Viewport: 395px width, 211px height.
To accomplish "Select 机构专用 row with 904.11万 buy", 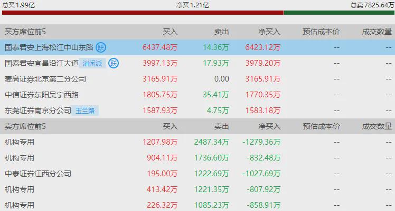I will pyautogui.click(x=197, y=158).
